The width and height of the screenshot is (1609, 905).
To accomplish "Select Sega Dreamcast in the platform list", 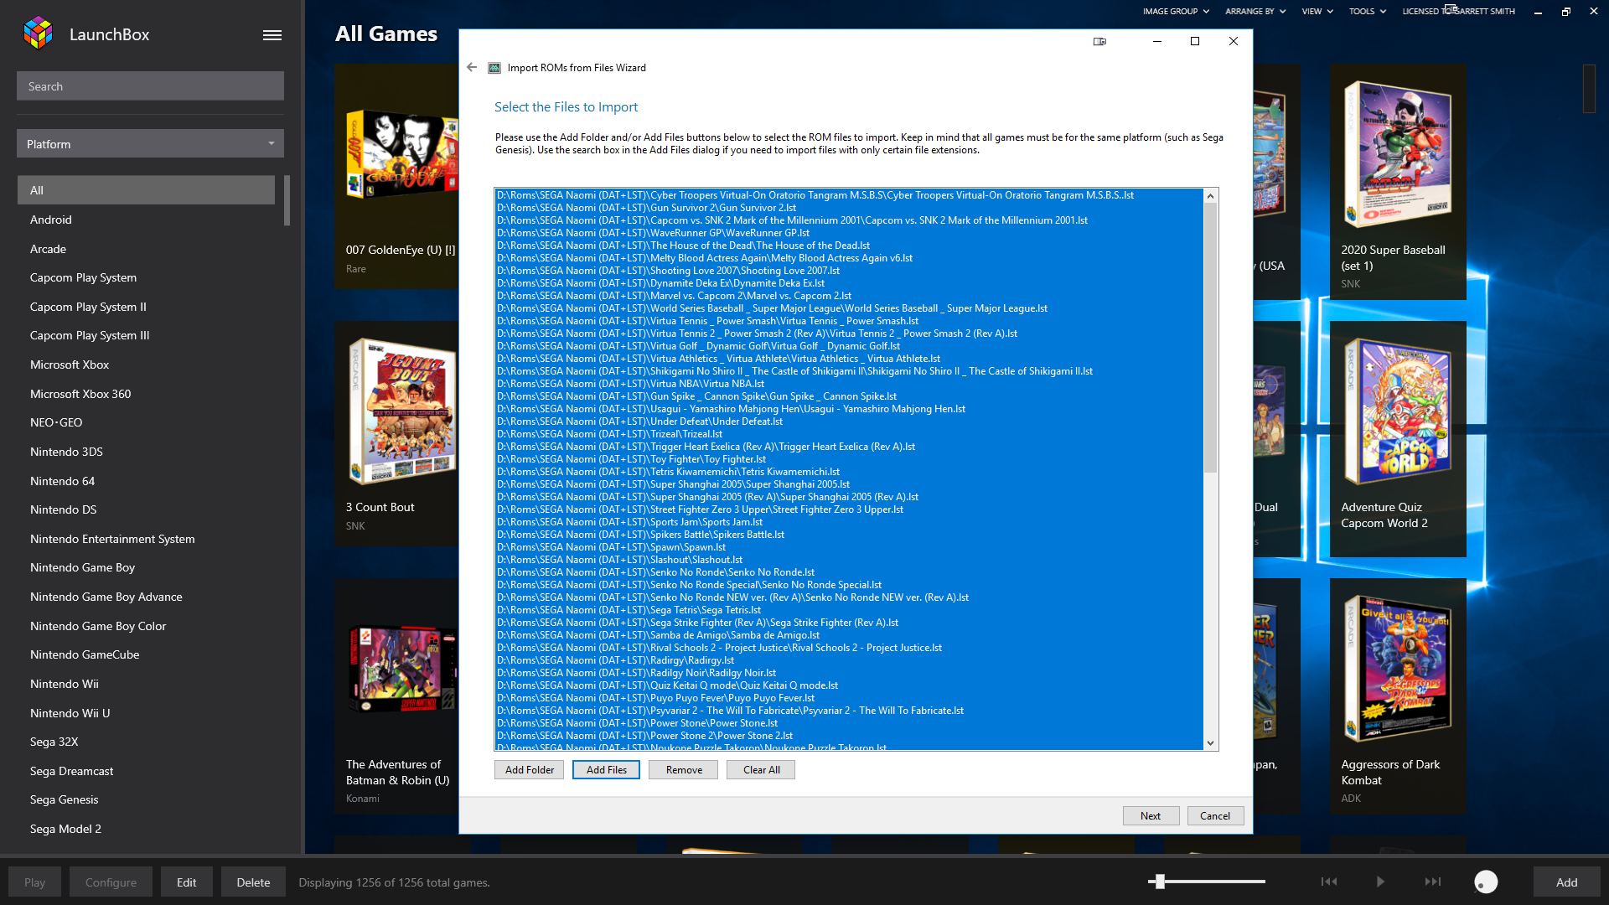I will tap(71, 771).
